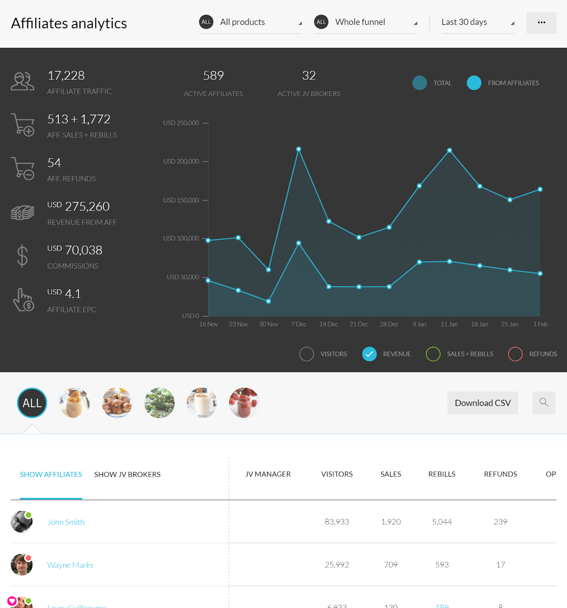Switch to Show JV Brokers tab
This screenshot has height=608, width=567.
(127, 474)
